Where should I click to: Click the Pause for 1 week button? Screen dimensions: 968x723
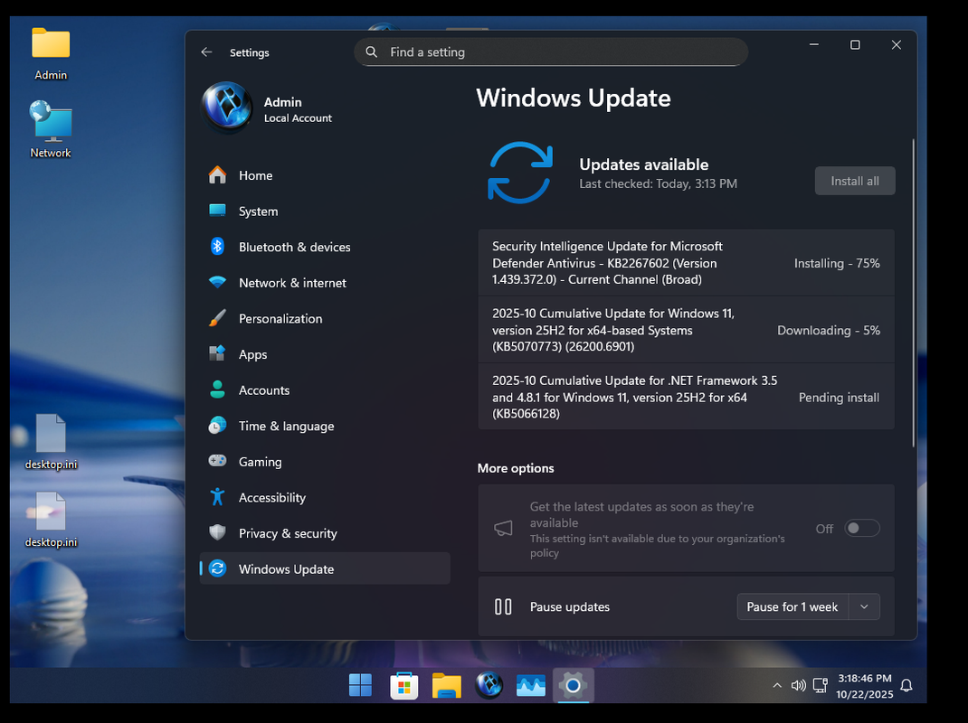[792, 607]
